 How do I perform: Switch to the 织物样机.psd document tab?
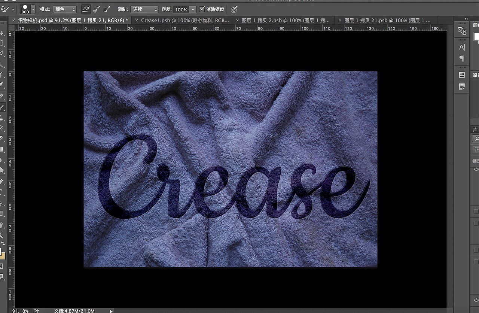(x=73, y=20)
